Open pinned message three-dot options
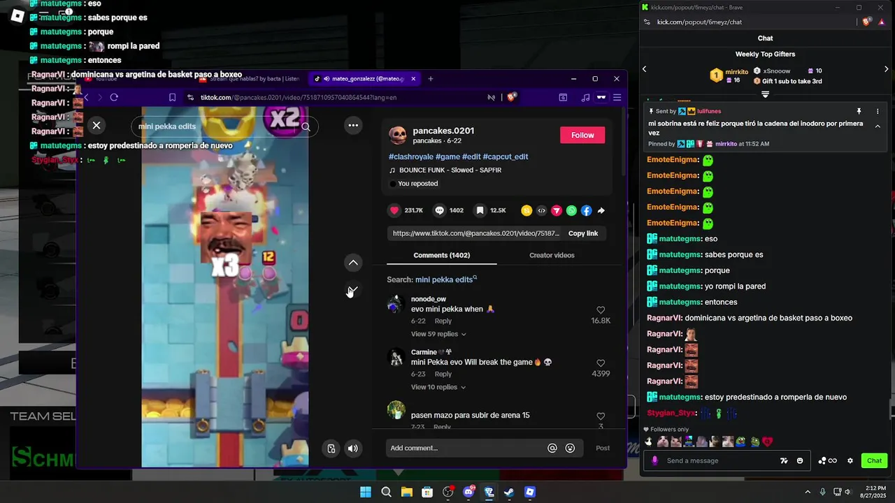 click(x=878, y=111)
